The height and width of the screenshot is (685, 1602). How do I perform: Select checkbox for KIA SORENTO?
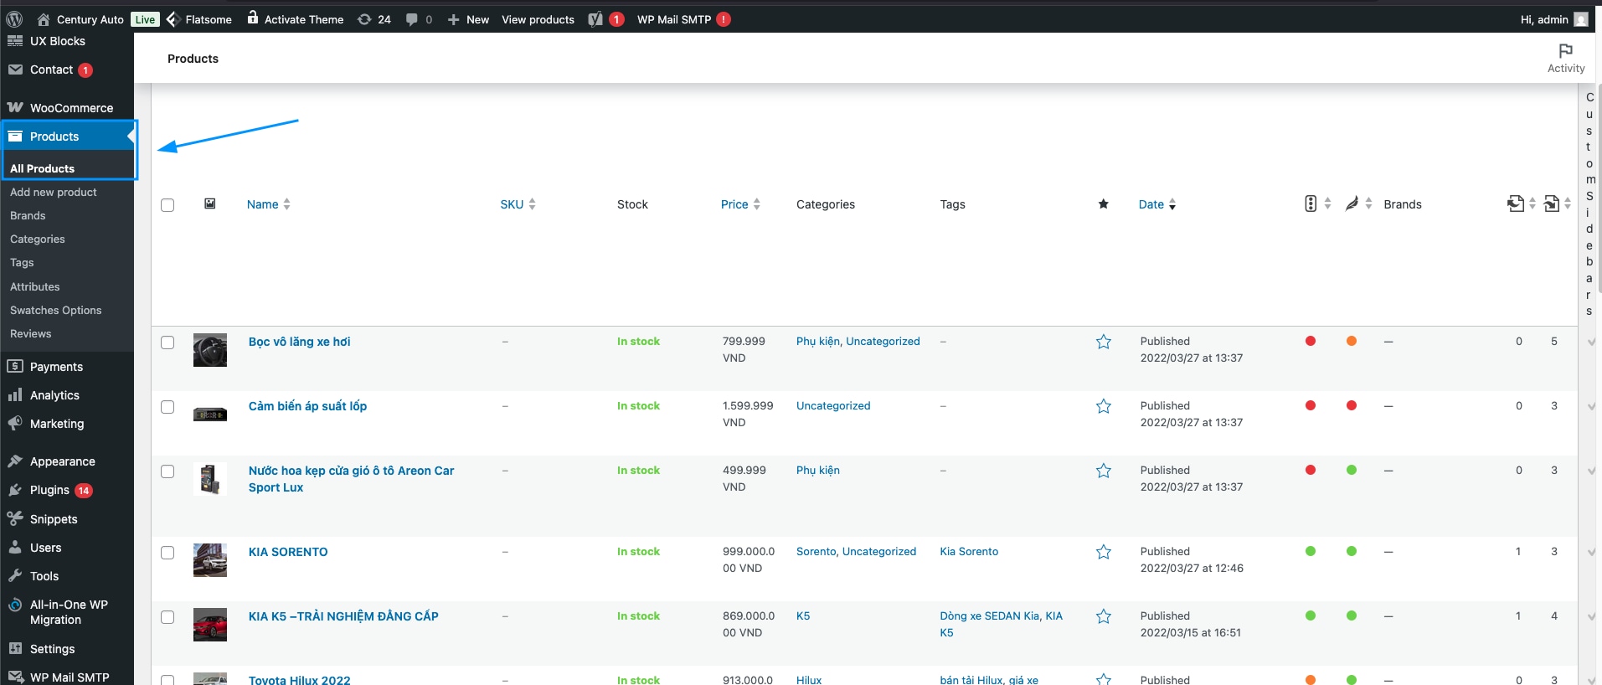(x=167, y=553)
